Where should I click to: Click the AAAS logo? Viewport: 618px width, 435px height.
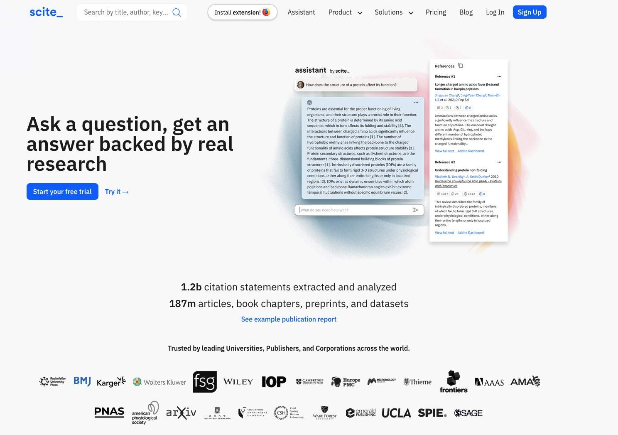[x=489, y=382]
